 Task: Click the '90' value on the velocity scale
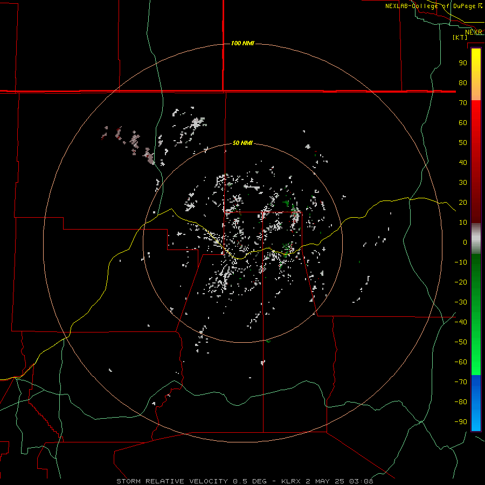463,63
